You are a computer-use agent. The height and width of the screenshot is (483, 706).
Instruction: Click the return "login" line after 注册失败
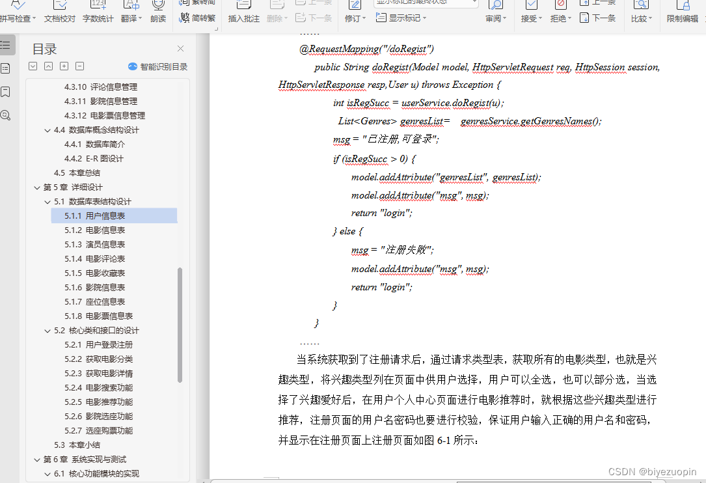click(382, 287)
